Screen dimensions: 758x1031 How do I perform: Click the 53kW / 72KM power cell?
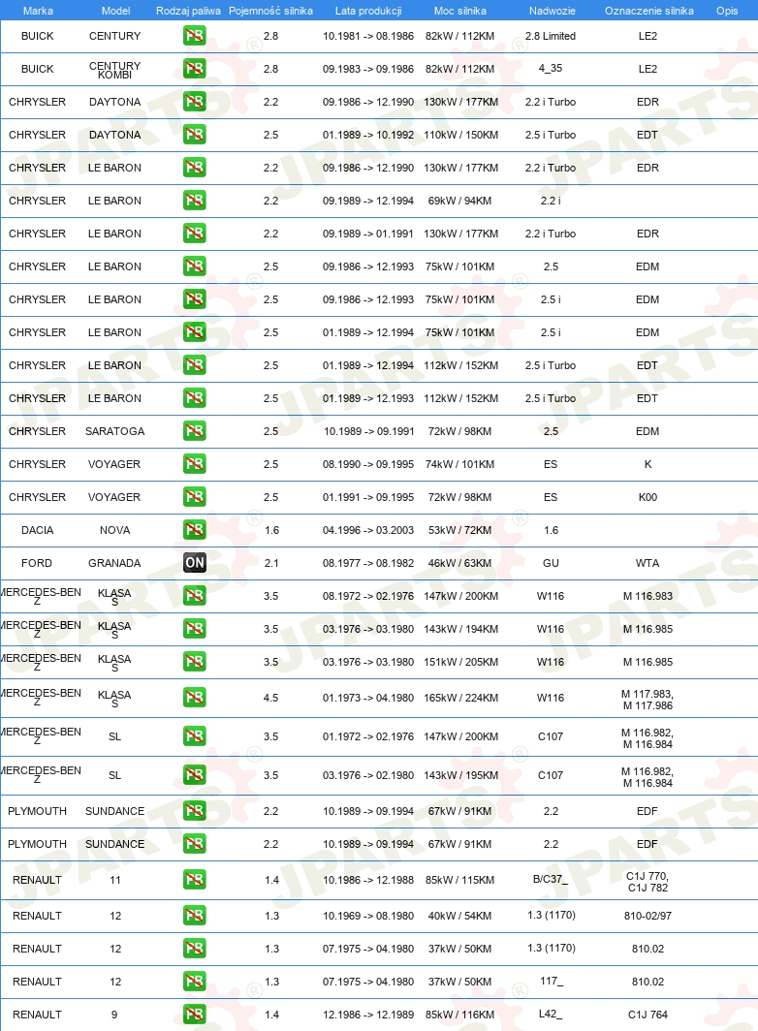tap(459, 529)
